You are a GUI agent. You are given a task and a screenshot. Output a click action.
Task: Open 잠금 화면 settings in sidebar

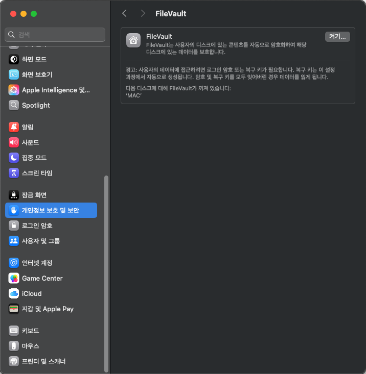(34, 195)
